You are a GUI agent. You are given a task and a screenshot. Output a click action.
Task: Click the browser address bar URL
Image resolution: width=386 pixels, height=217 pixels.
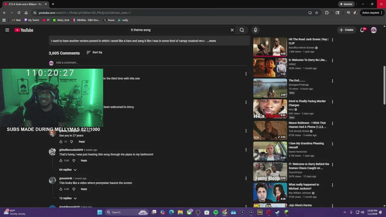pos(85,13)
